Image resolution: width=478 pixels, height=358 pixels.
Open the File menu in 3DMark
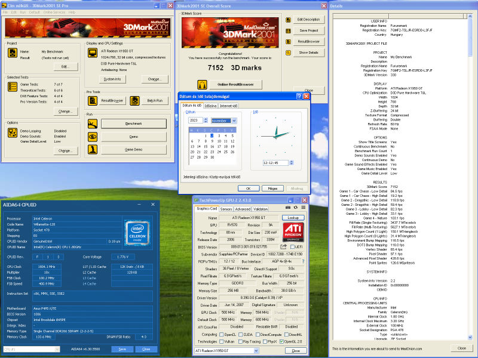pos(5,13)
